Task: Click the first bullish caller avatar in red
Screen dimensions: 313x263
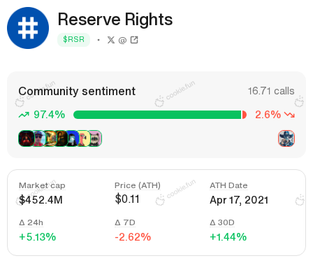Action: [x=26, y=138]
